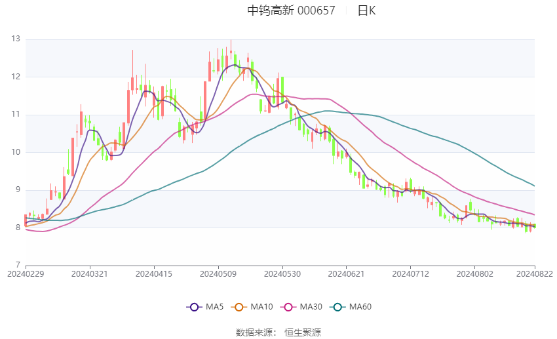The width and height of the screenshot is (557, 339).
Task: Click the 20240321 date axis label
Action: 90,274
